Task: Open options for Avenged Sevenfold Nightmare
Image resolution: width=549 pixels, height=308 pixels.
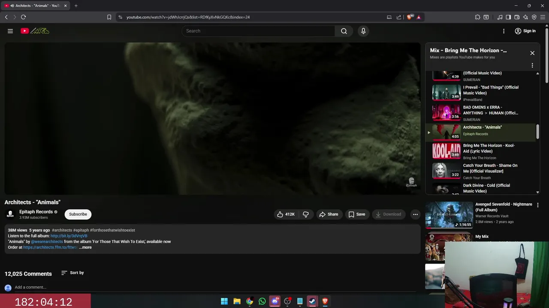Action: pyautogui.click(x=538, y=205)
